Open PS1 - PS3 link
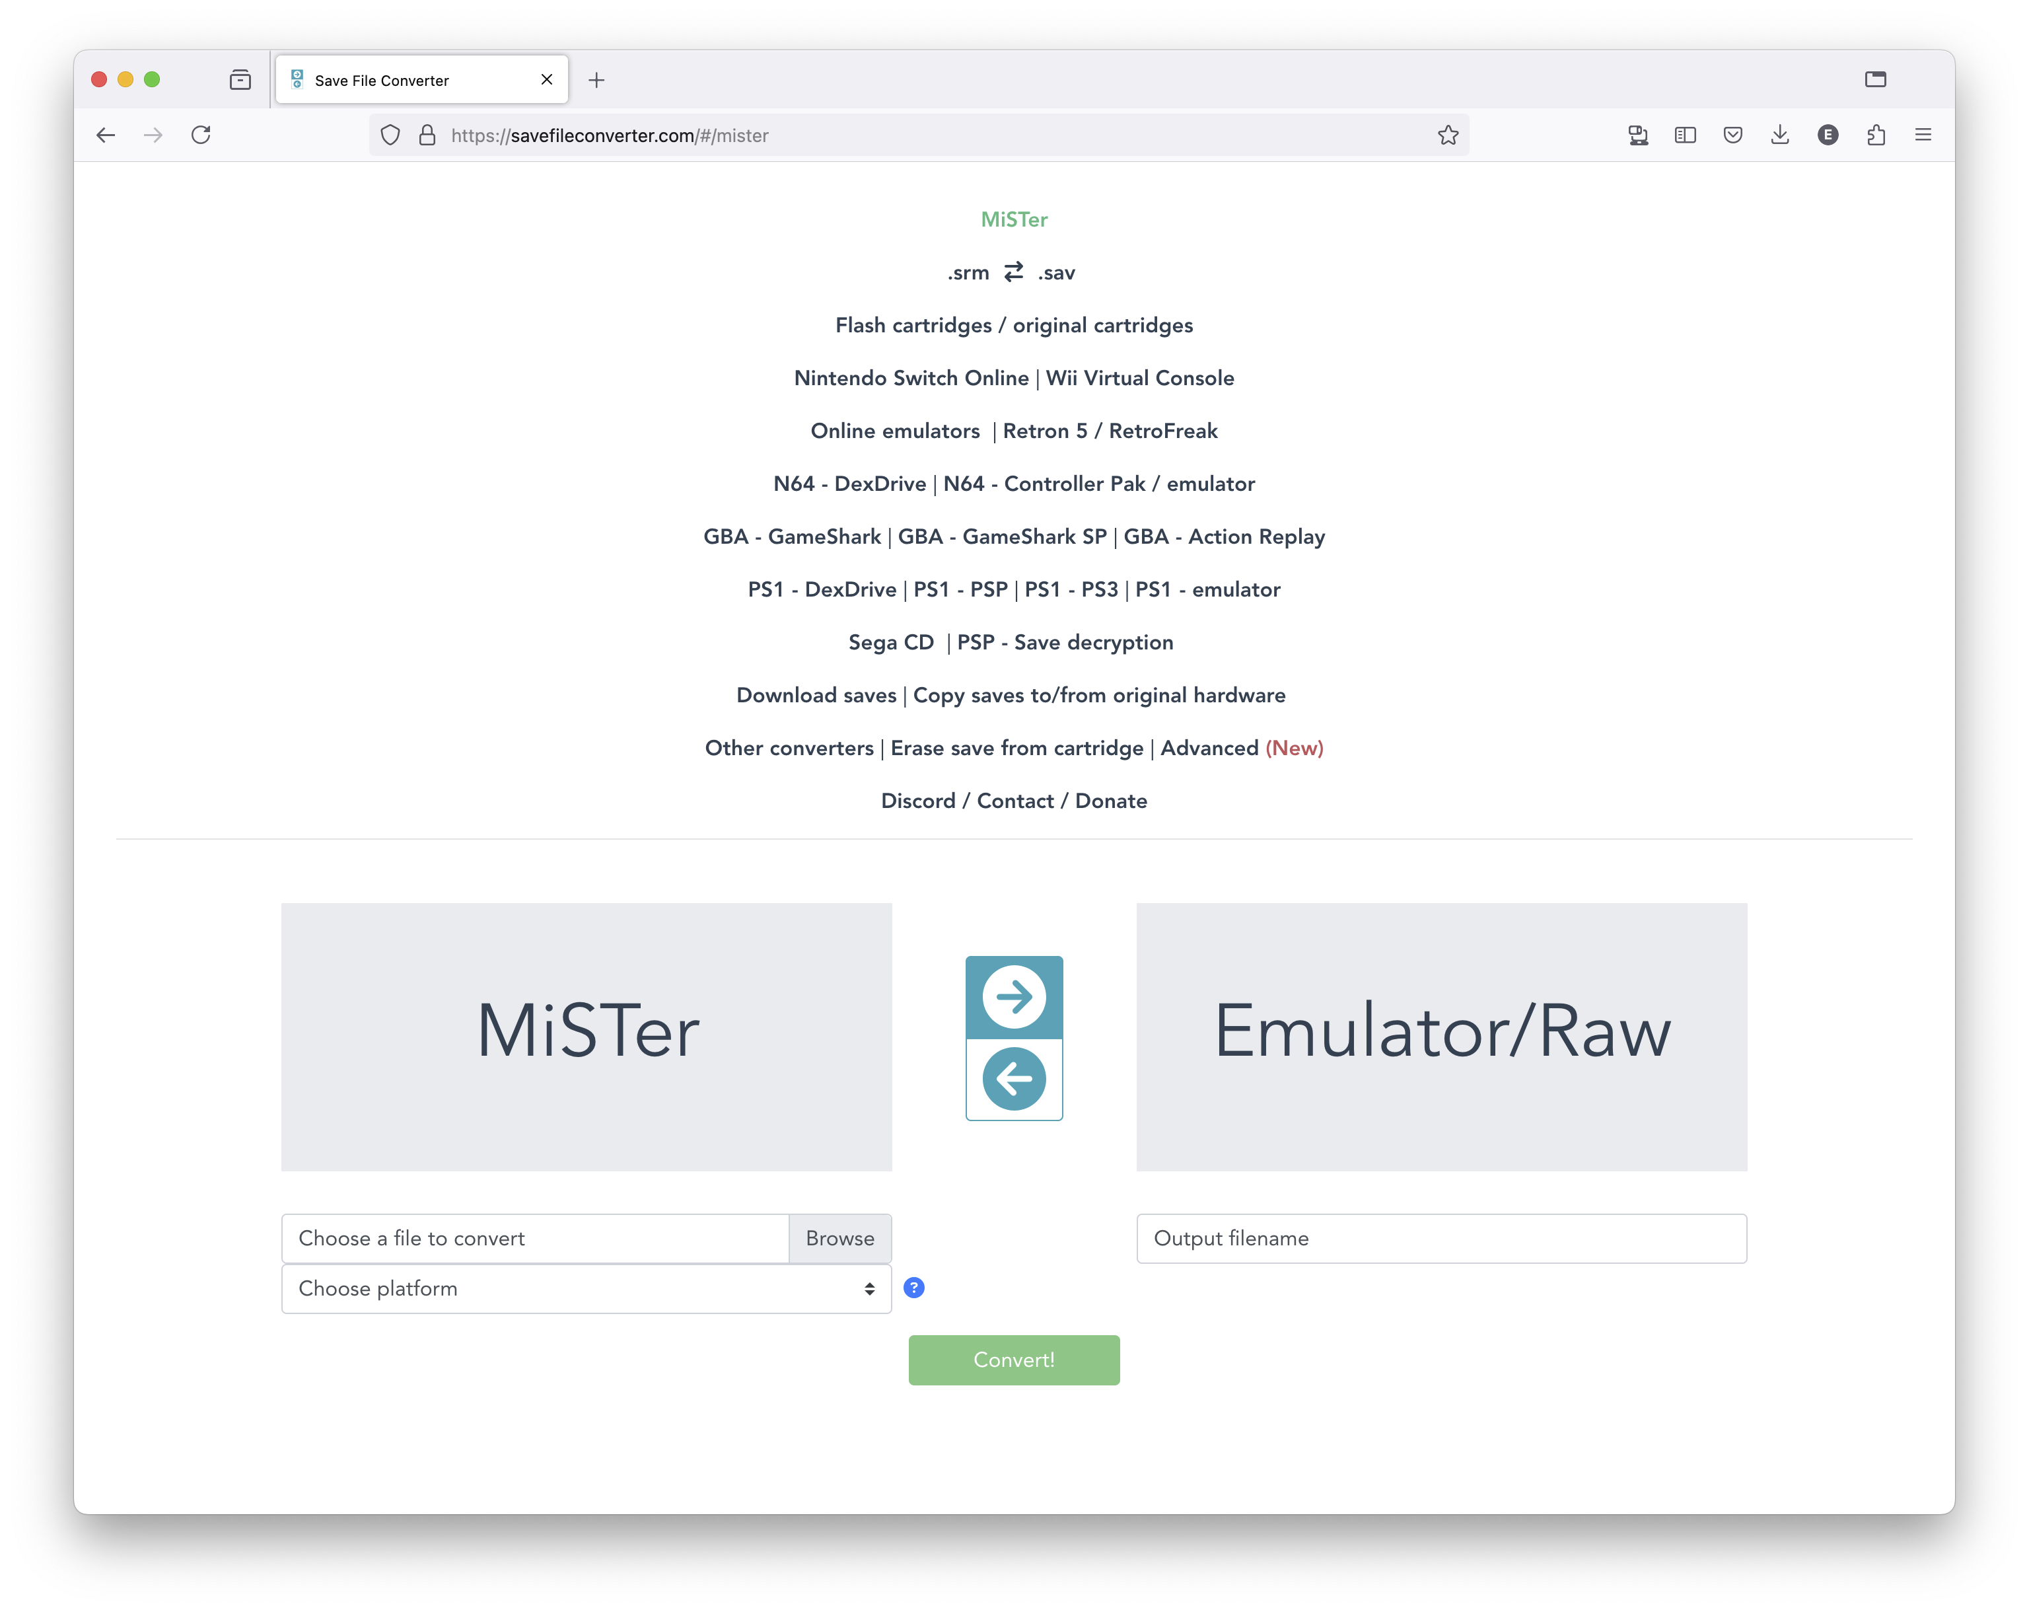This screenshot has width=2029, height=1612. (x=1072, y=589)
